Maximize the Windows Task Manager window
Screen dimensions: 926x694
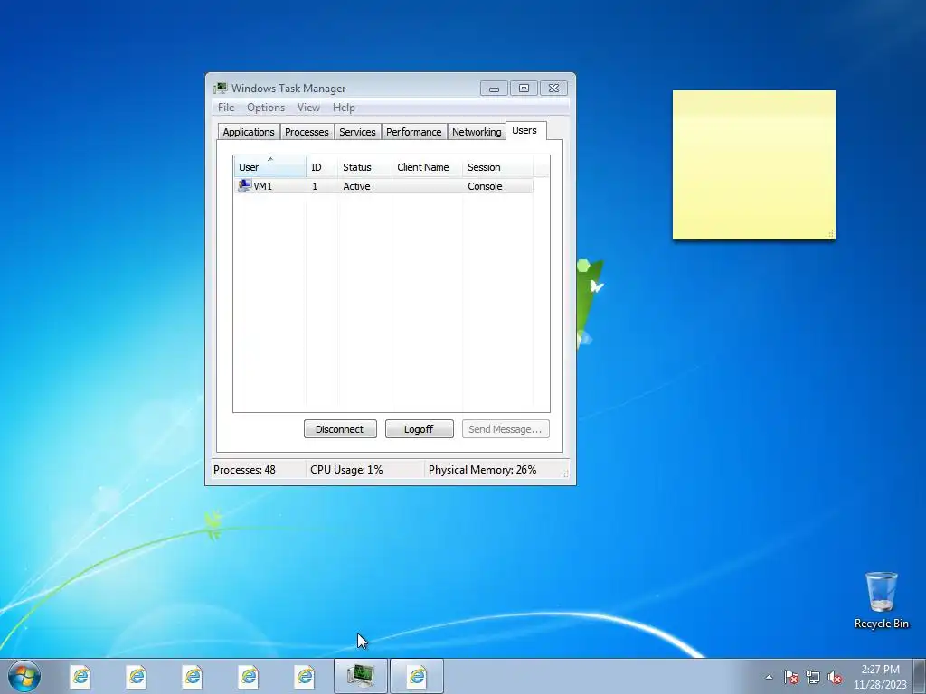(524, 89)
